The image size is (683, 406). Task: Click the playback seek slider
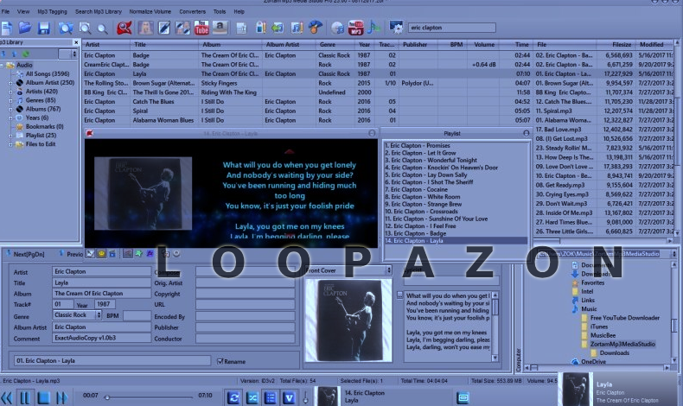point(149,396)
